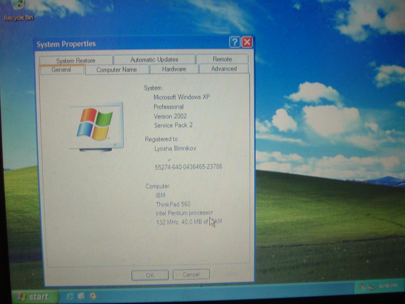
Task: Click the Show Desktop Quick Launch icon
Action: tap(81, 296)
